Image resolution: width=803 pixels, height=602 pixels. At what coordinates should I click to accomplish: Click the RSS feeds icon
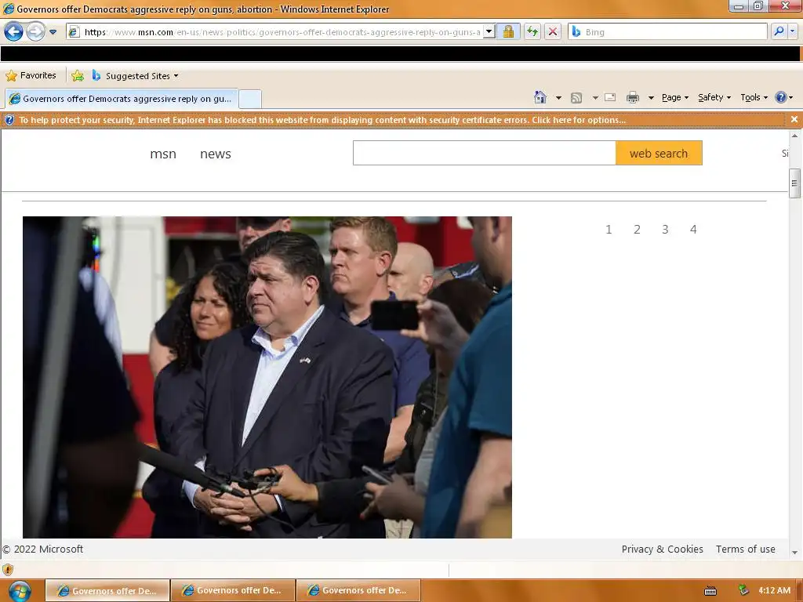576,97
